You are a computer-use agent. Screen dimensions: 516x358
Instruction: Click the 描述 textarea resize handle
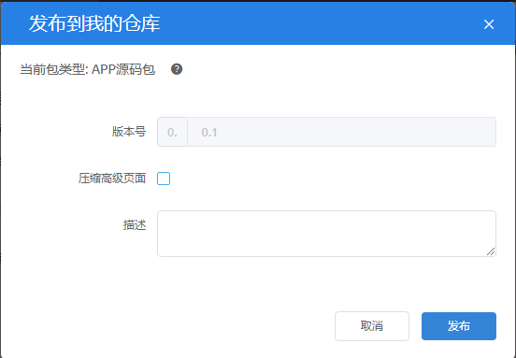click(491, 251)
